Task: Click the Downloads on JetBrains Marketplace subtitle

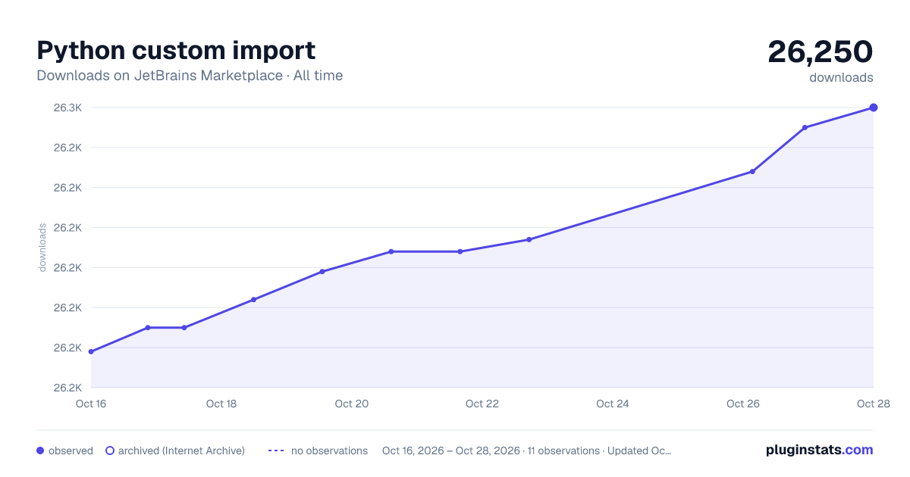Action: 190,76
